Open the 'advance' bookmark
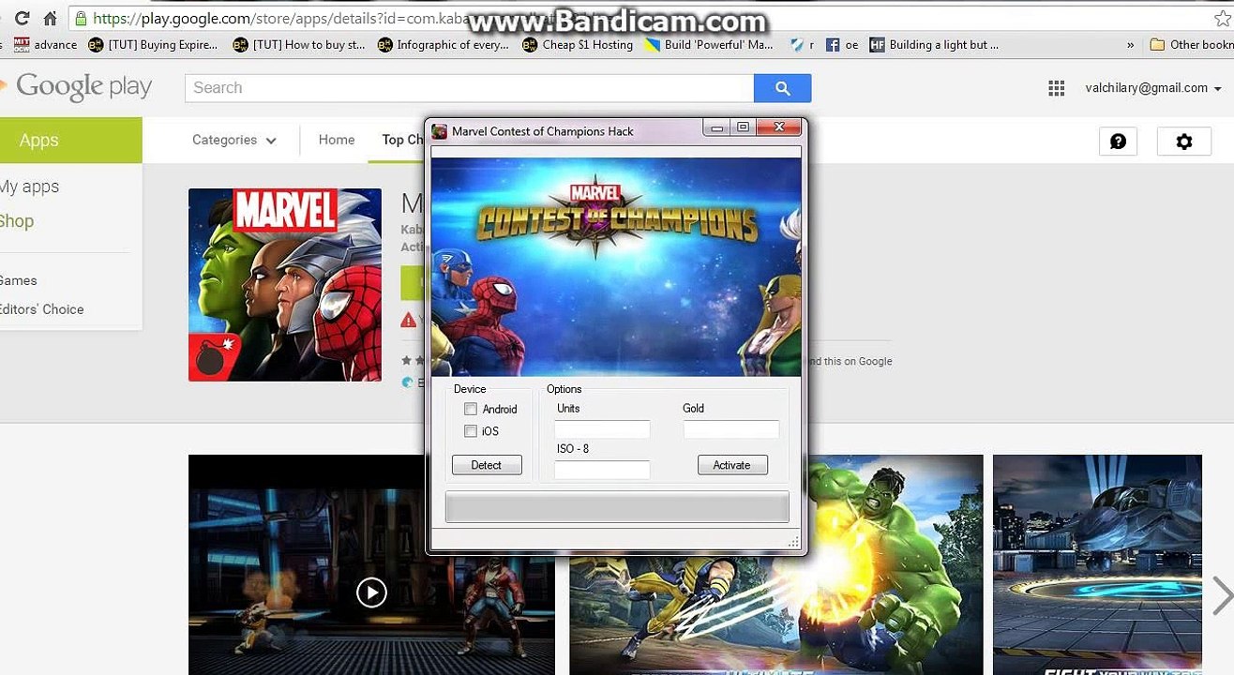The image size is (1234, 675). (46, 44)
